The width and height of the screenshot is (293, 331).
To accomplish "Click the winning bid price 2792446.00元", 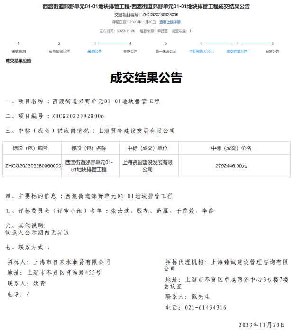I will (x=231, y=166).
